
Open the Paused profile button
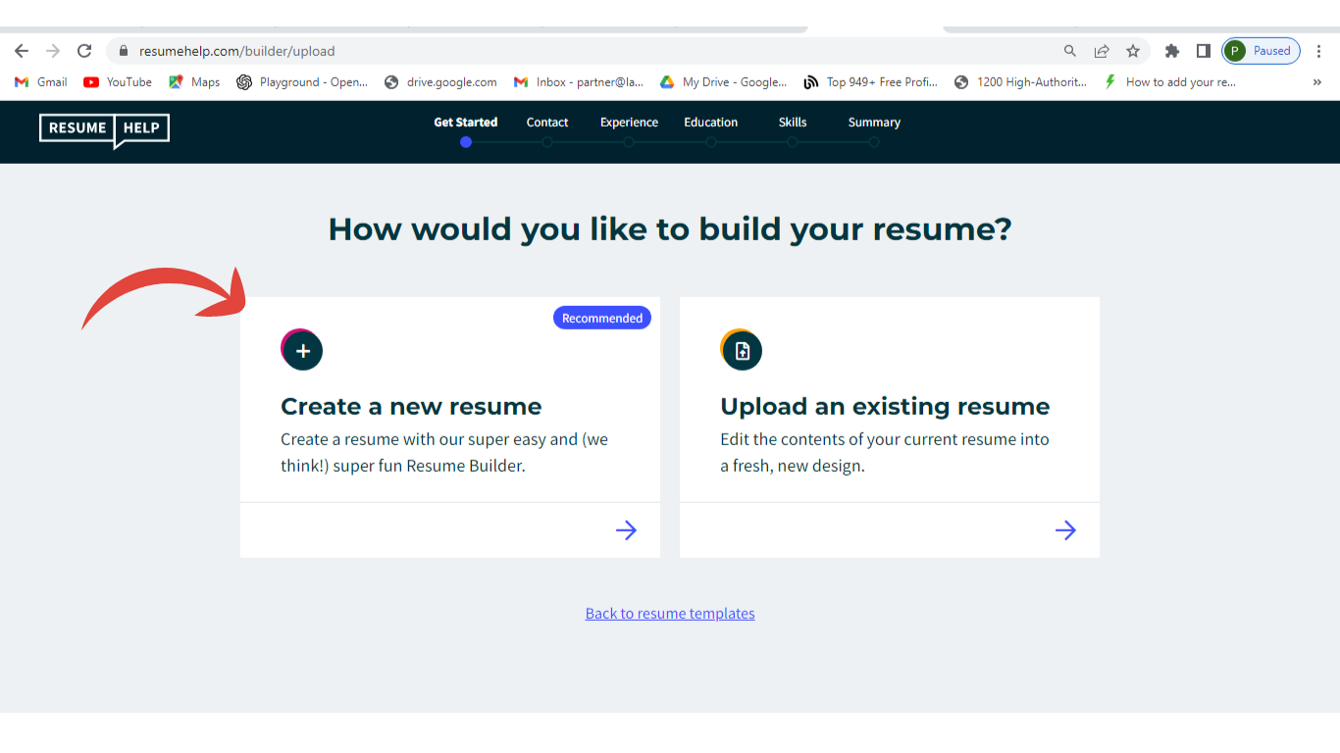(x=1262, y=51)
